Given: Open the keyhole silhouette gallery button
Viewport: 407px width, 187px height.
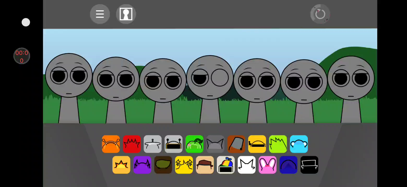Looking at the screenshot, I should (126, 14).
